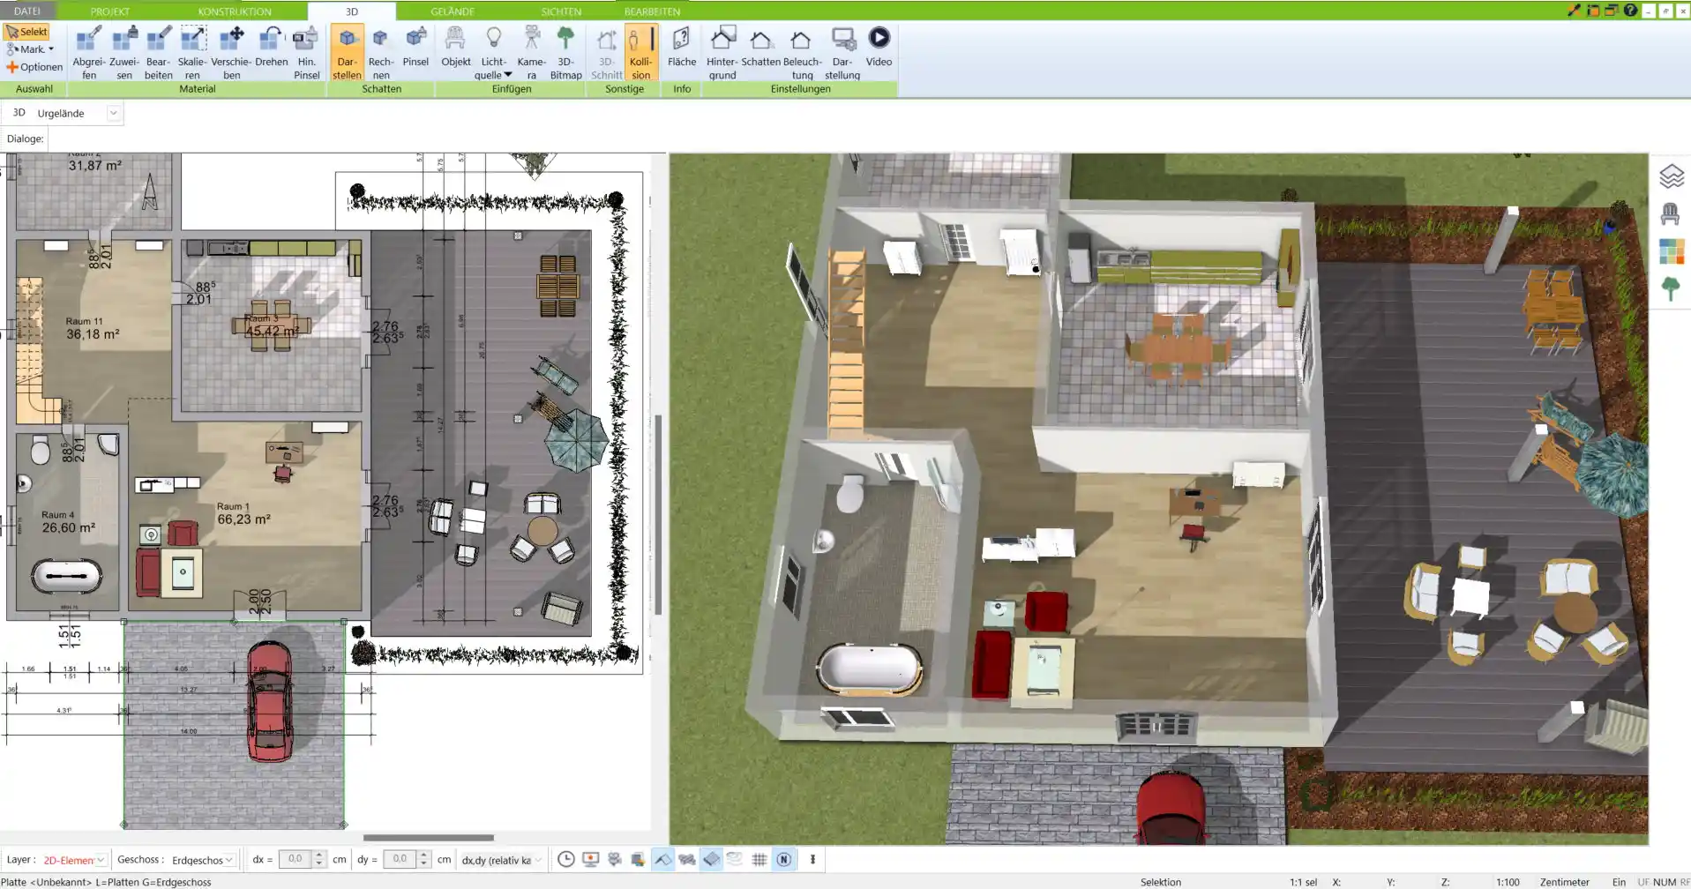Viewport: 1691px width, 889px height.
Task: Open the DATEI menu tab
Action: pyautogui.click(x=27, y=11)
